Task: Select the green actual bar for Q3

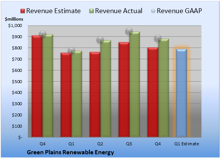Action: pyautogui.click(x=135, y=84)
